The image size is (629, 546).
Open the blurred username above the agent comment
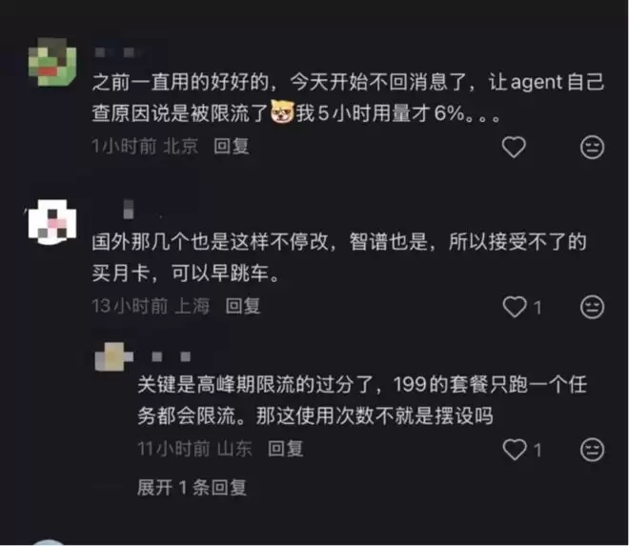(119, 52)
